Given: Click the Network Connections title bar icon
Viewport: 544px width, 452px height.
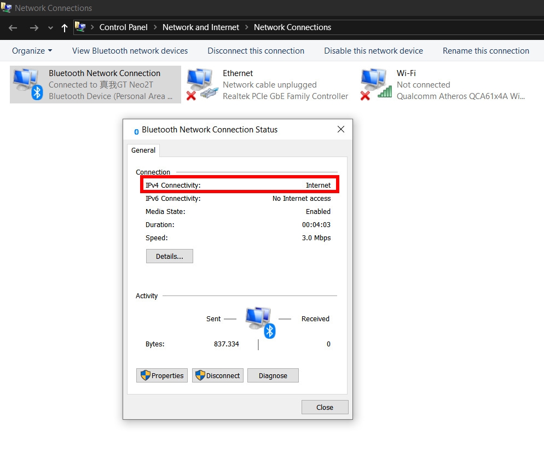Looking at the screenshot, I should coord(6,7).
